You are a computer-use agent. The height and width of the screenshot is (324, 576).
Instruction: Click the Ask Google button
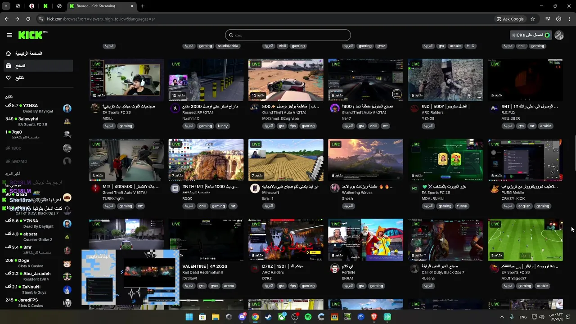point(510,19)
